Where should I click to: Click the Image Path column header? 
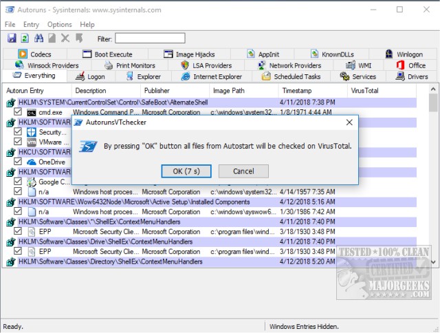point(244,91)
